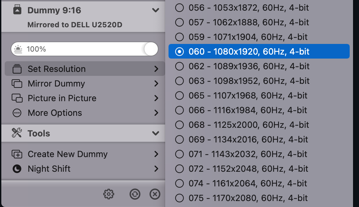Click the More Options ellipsis icon

click(17, 113)
